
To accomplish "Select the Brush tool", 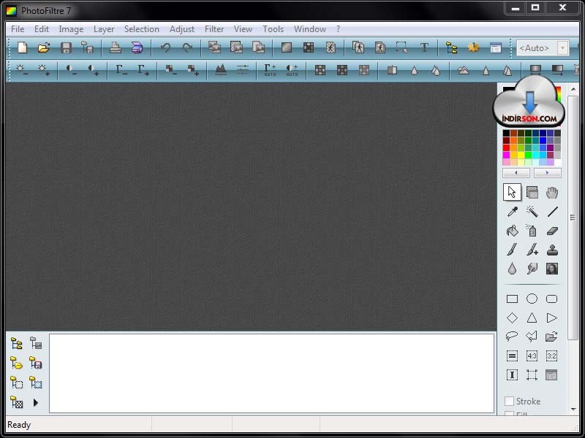I will (513, 250).
